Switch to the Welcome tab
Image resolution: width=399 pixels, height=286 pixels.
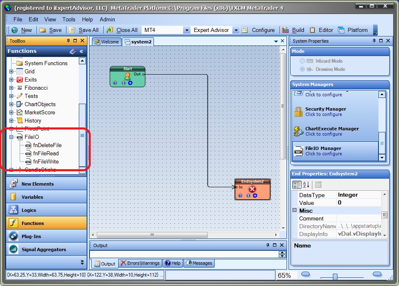[x=107, y=42]
